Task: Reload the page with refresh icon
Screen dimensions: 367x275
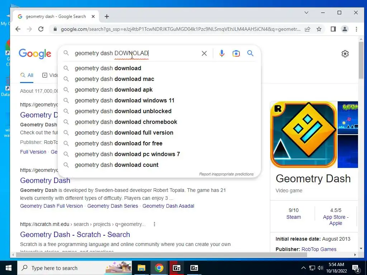Action: pyautogui.click(x=41, y=29)
